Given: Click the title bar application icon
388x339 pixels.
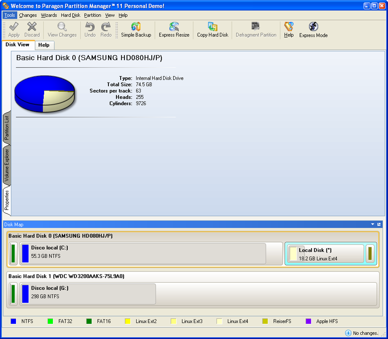Looking at the screenshot, I should (x=5, y=5).
